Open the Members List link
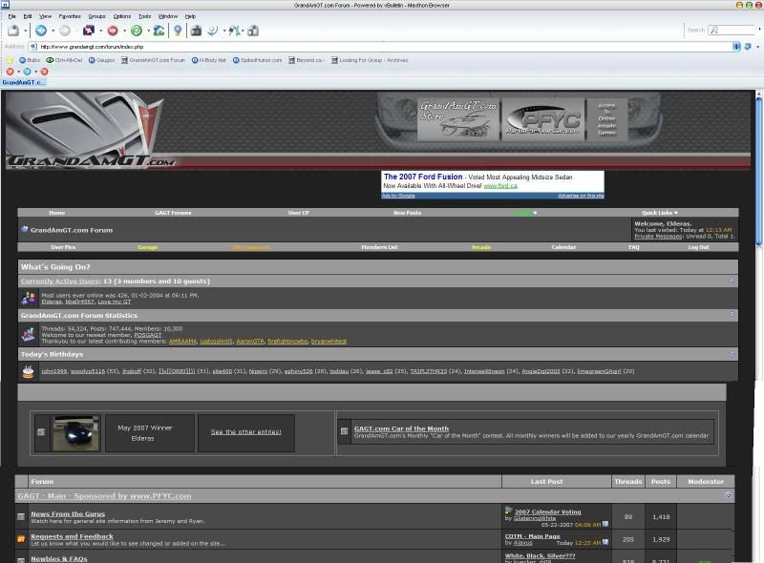 click(x=379, y=247)
